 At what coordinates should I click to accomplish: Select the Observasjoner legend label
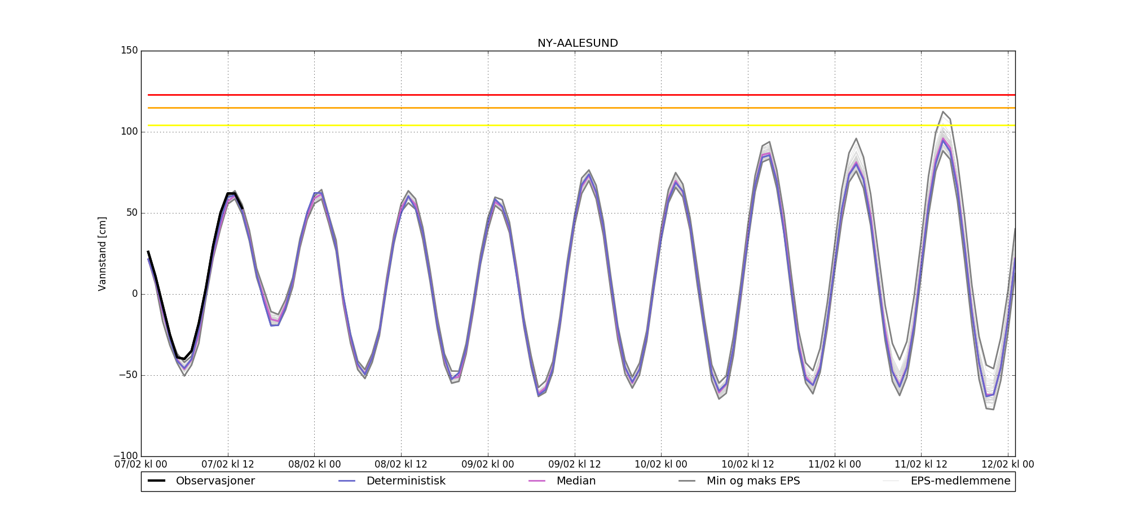[215, 481]
